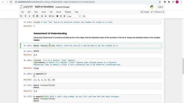Image resolution: width=184 pixels, height=103 pixels.
Task: Click the Python 3 kernel status circle
Action: 163,12
